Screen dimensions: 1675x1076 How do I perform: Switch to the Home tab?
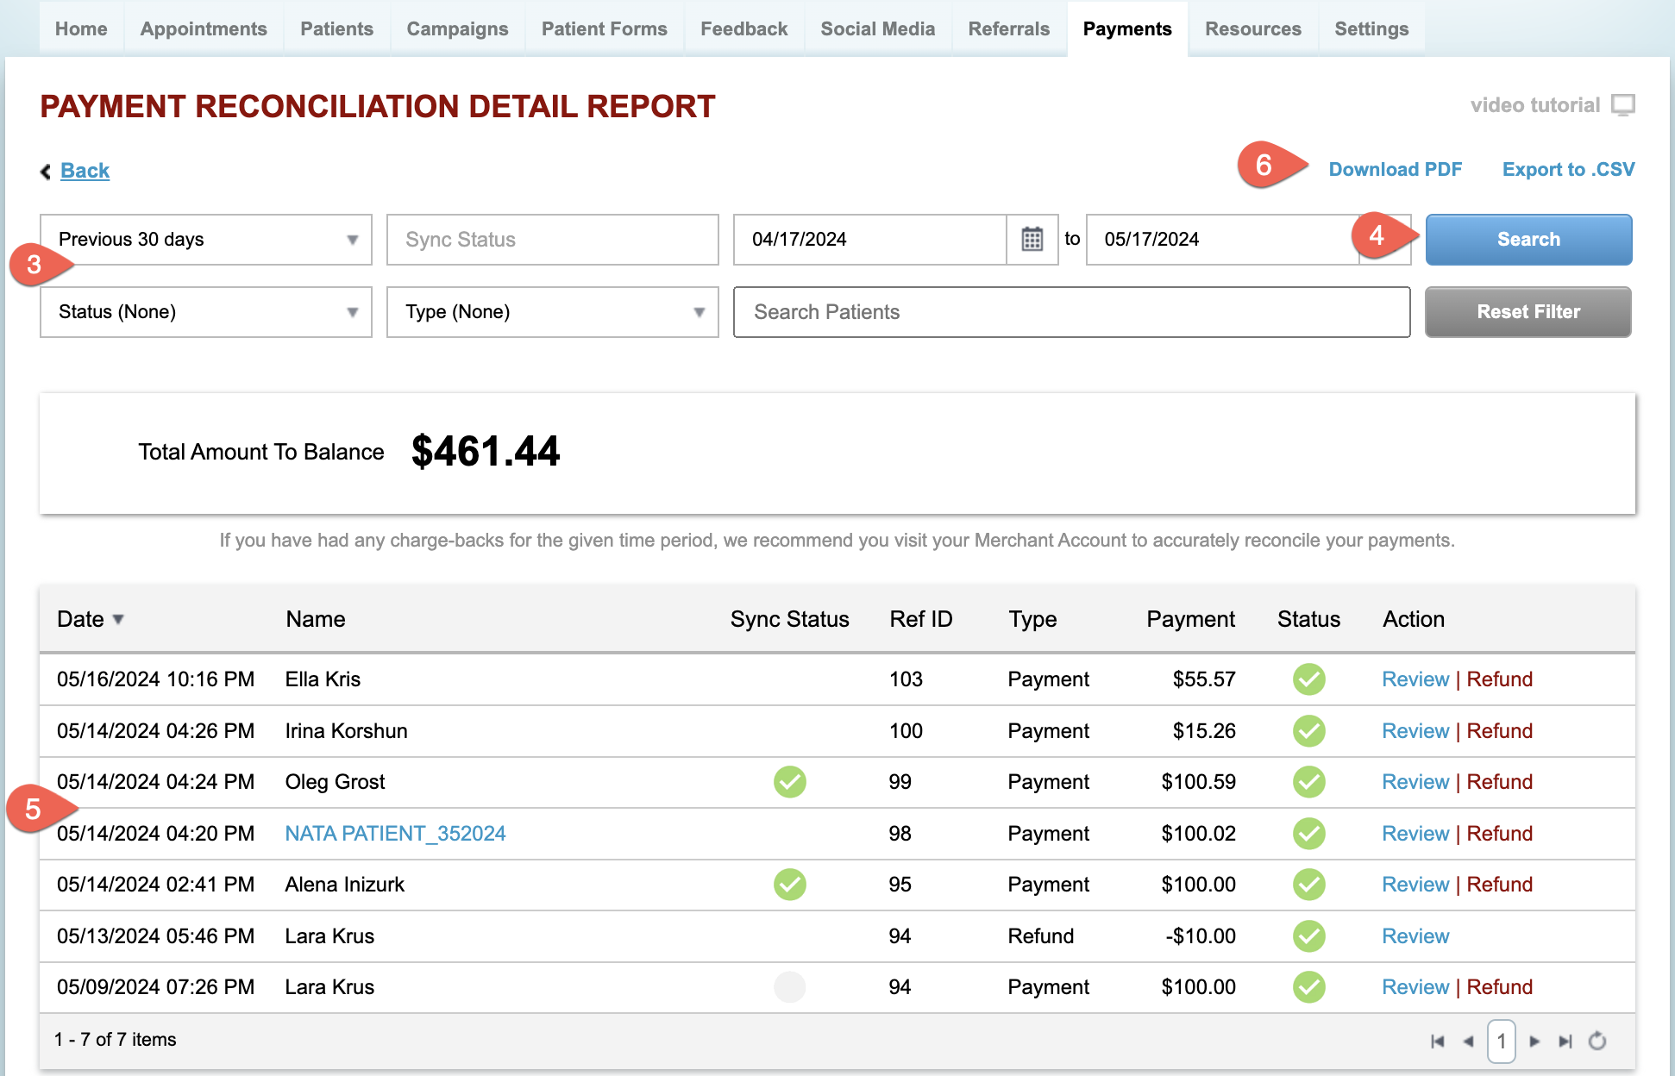pyautogui.click(x=81, y=29)
